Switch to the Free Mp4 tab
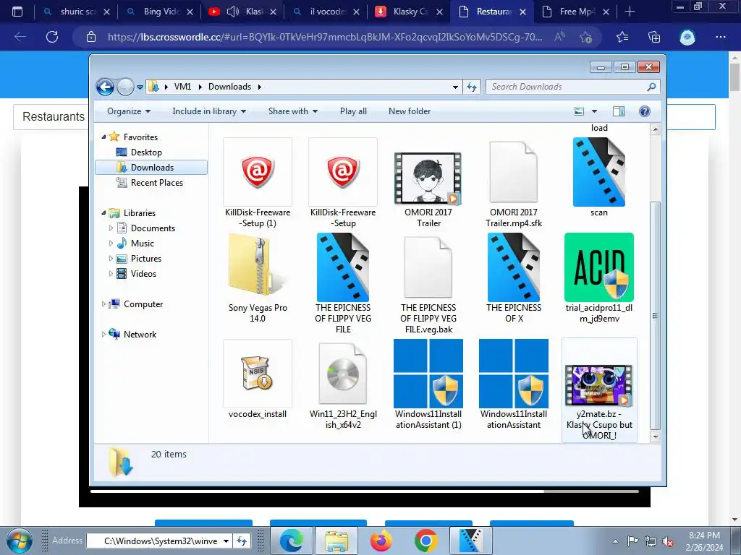Viewport: 741px width, 555px height. (x=575, y=12)
